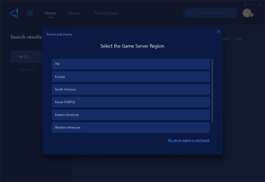Switch to the Home tab
Viewport: 265px width, 182px height.
point(50,13)
